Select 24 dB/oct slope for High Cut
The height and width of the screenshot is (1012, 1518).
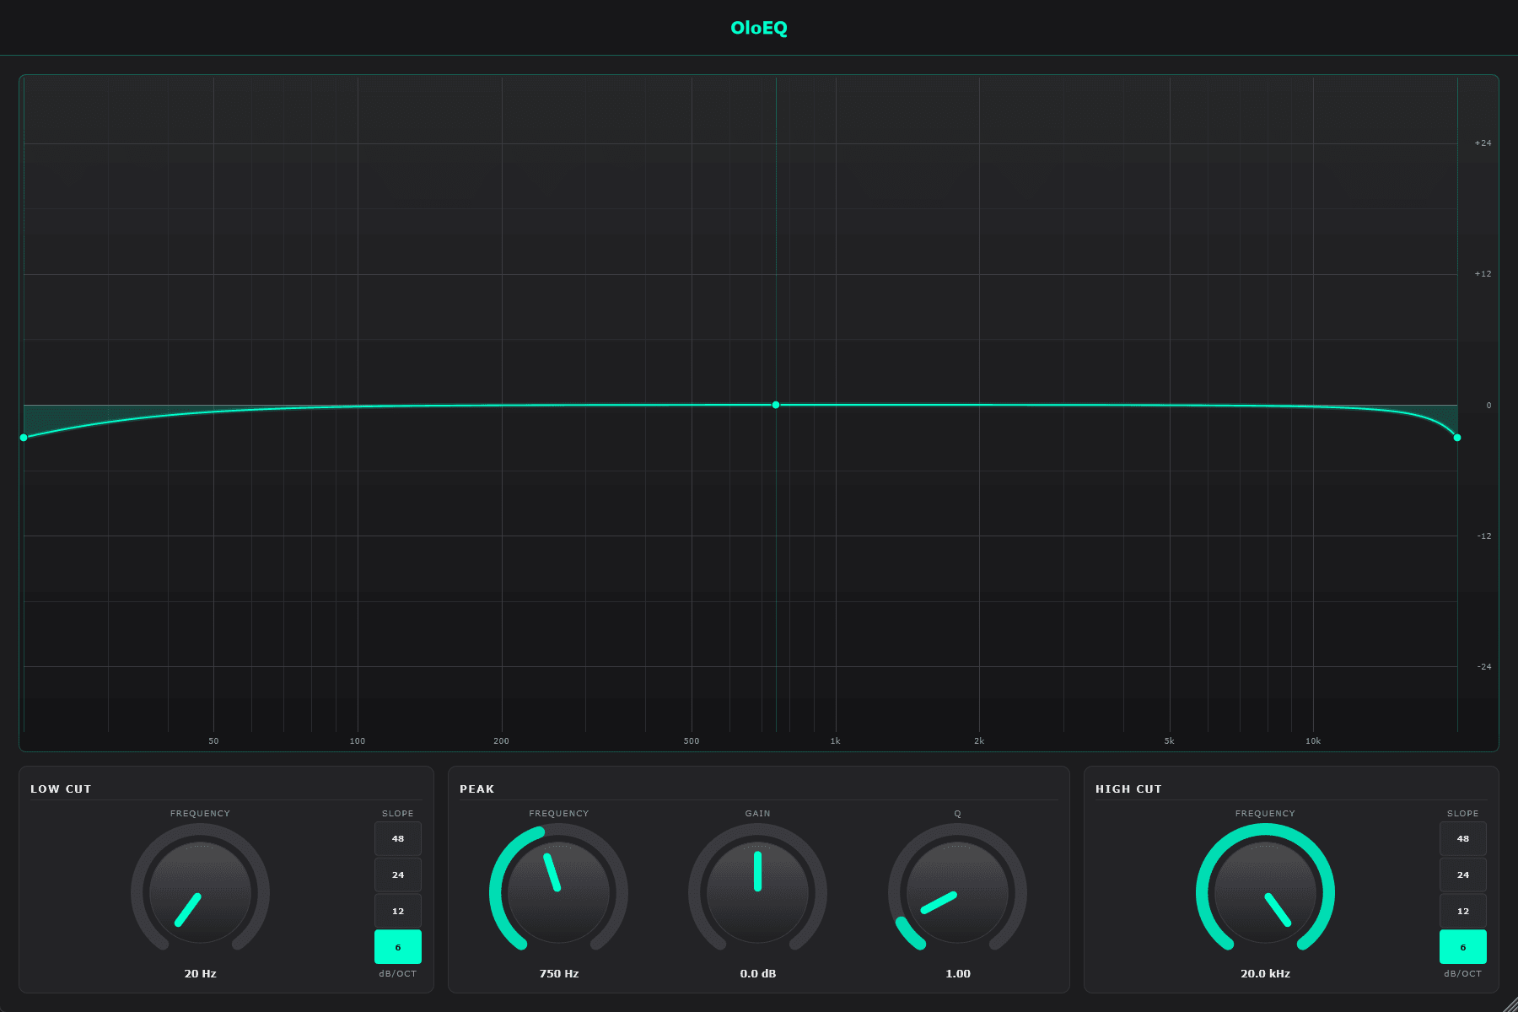1463,875
